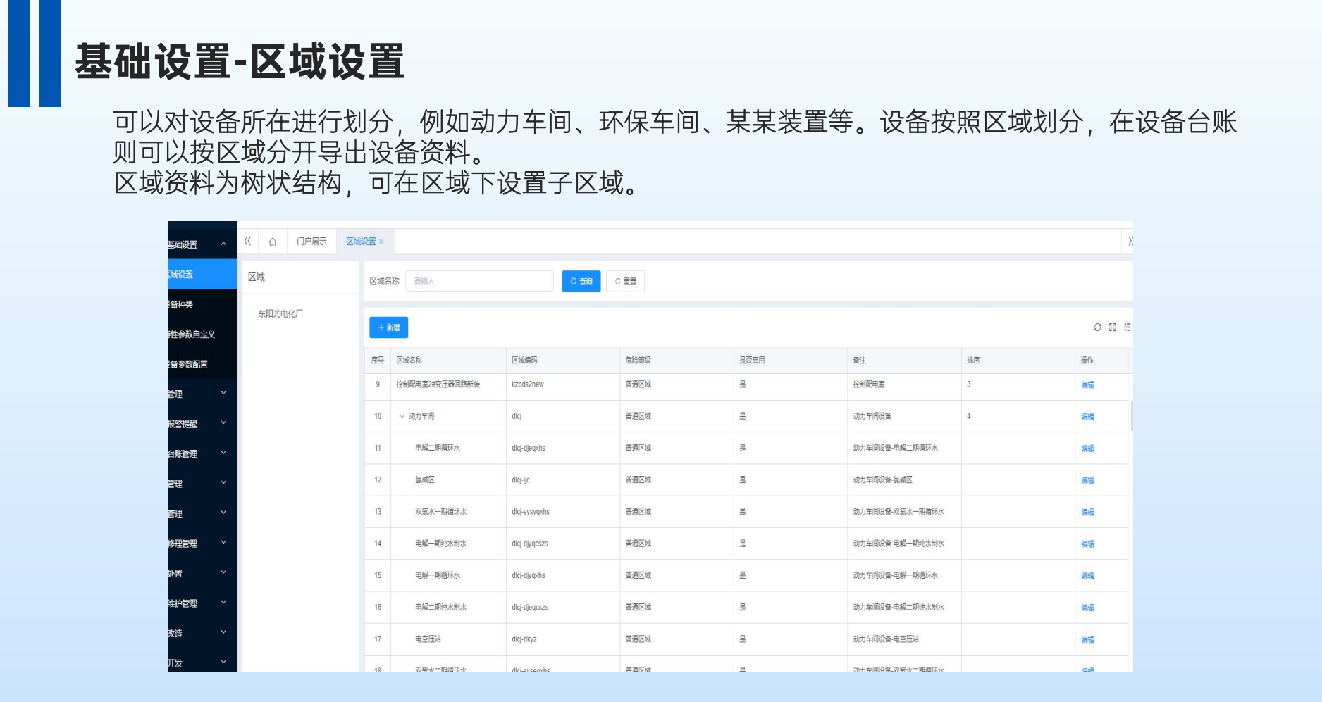Viewport: 1322px width, 702px height.
Task: Click the 新增 add button
Action: coord(389,327)
